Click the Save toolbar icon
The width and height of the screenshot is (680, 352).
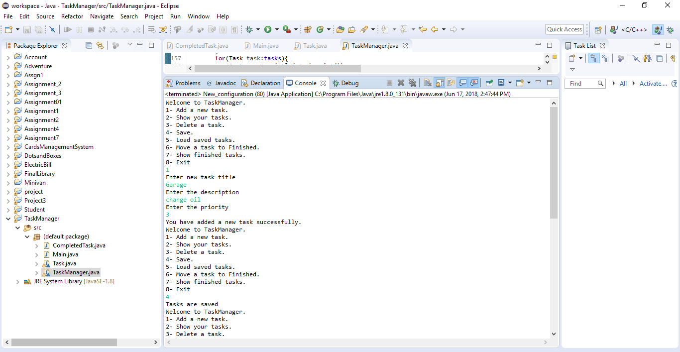27,29
